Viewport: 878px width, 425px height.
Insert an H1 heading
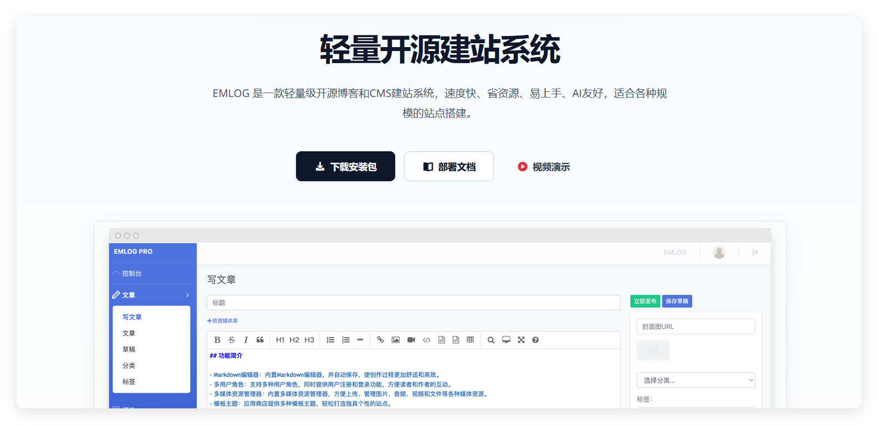(x=280, y=340)
